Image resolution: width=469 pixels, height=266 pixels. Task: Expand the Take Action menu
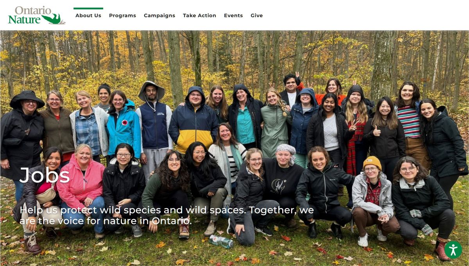point(199,16)
